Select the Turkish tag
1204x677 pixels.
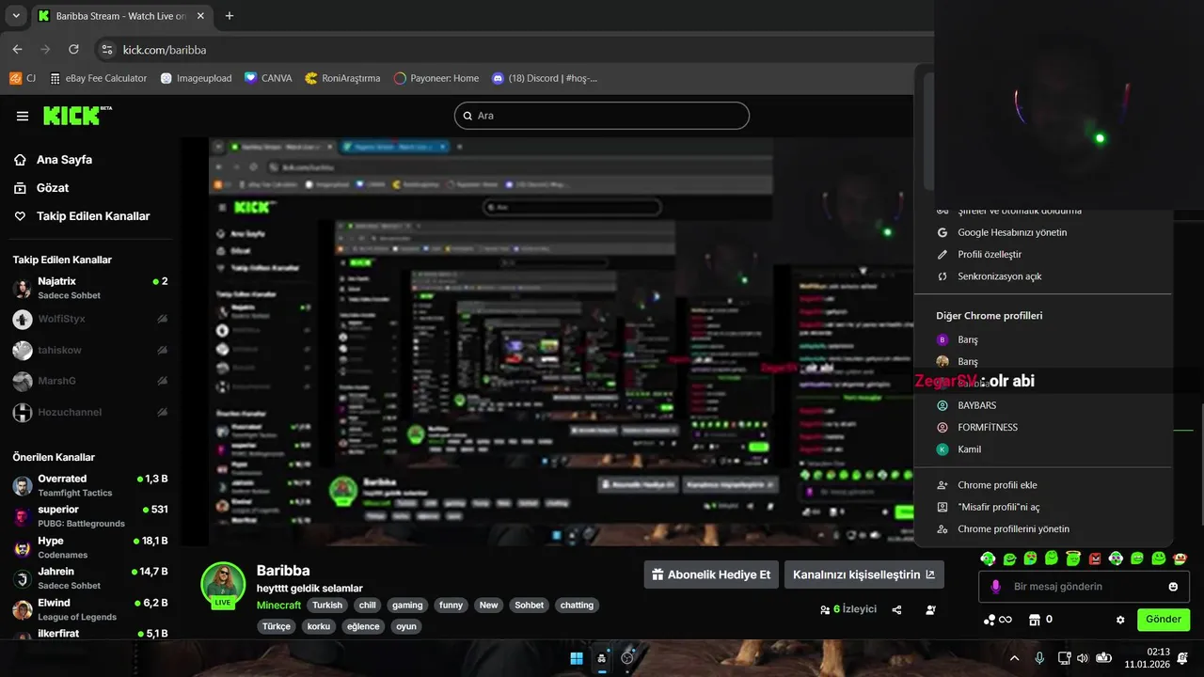(x=327, y=606)
